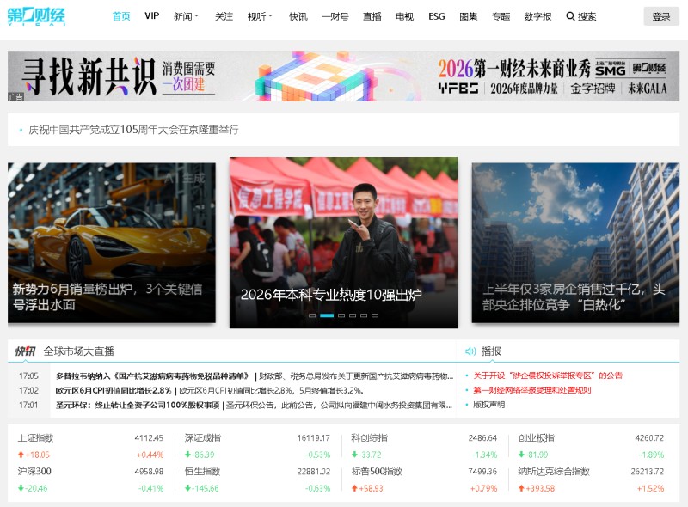Open the 图集 nav item

click(468, 16)
